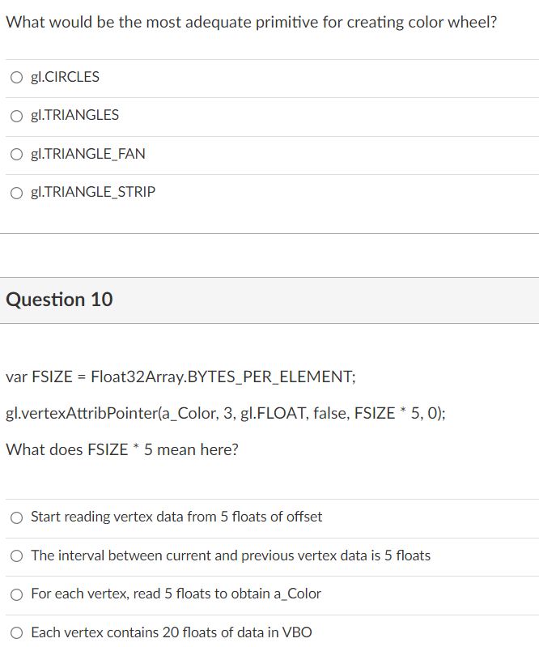The height and width of the screenshot is (647, 539).
Task: Pick the gl.TRIANGLE_FAN radio button
Action: (16, 155)
